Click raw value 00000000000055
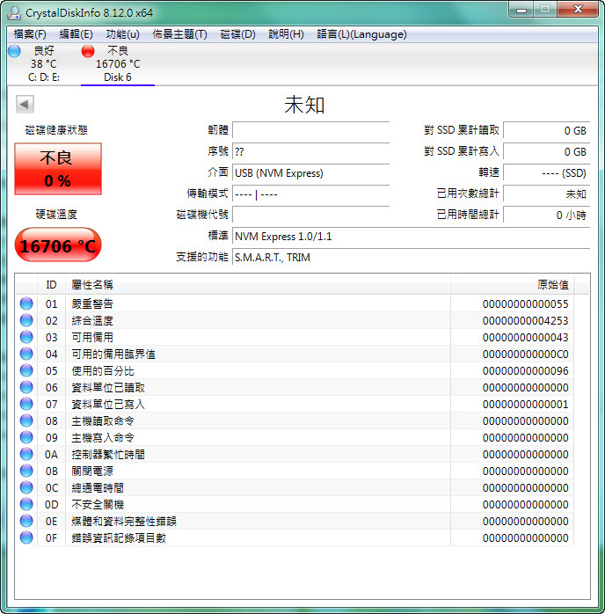The width and height of the screenshot is (605, 614). pos(525,303)
